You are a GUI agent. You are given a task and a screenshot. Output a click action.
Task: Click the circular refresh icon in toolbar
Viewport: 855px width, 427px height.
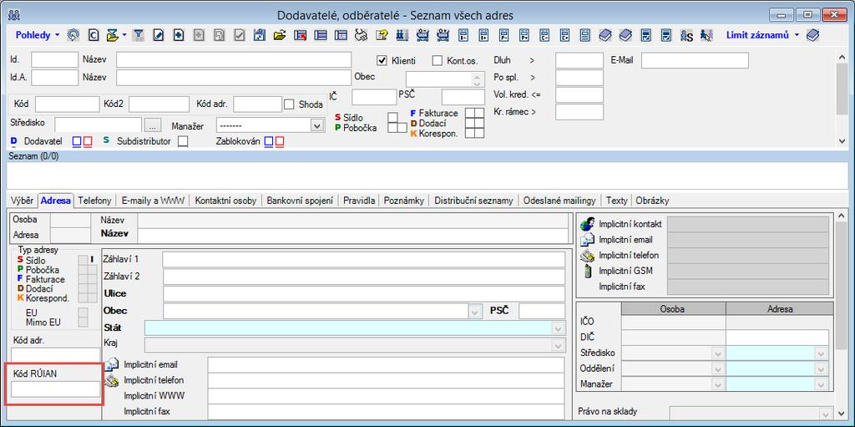tap(73, 35)
